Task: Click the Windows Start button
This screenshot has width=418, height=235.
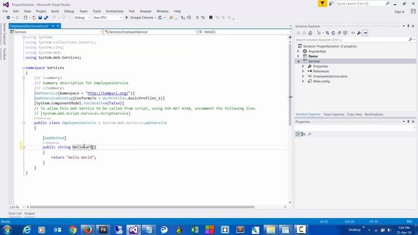Action: point(7,229)
